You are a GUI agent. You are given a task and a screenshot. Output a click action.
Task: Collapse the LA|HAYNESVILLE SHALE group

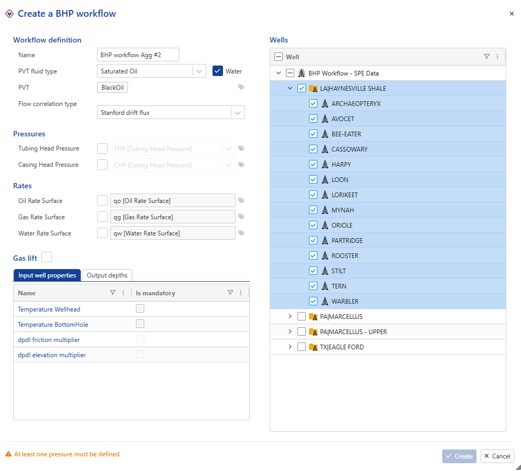[290, 89]
